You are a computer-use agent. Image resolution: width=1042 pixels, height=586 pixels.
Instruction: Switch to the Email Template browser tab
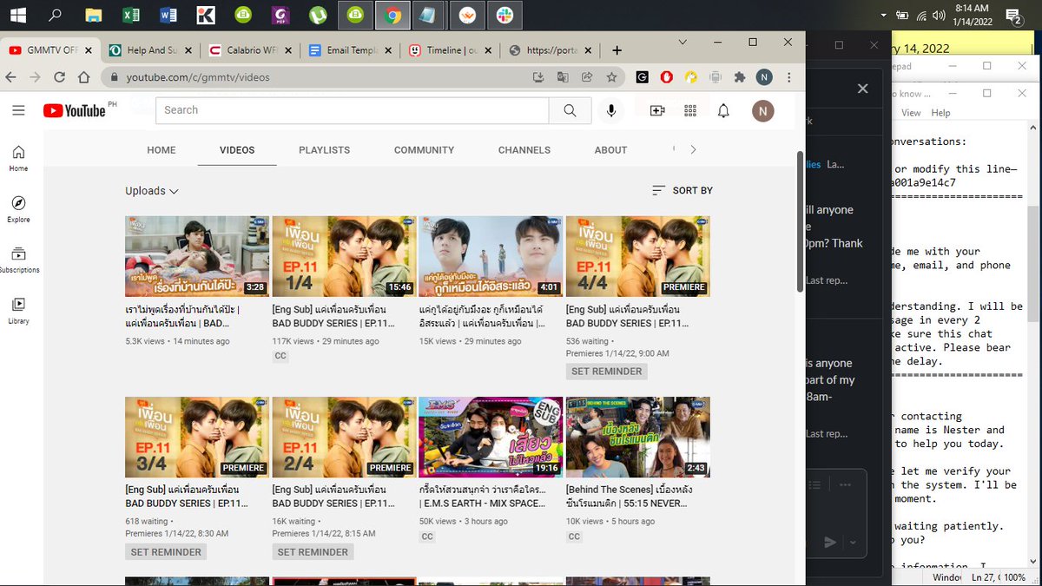pyautogui.click(x=349, y=50)
